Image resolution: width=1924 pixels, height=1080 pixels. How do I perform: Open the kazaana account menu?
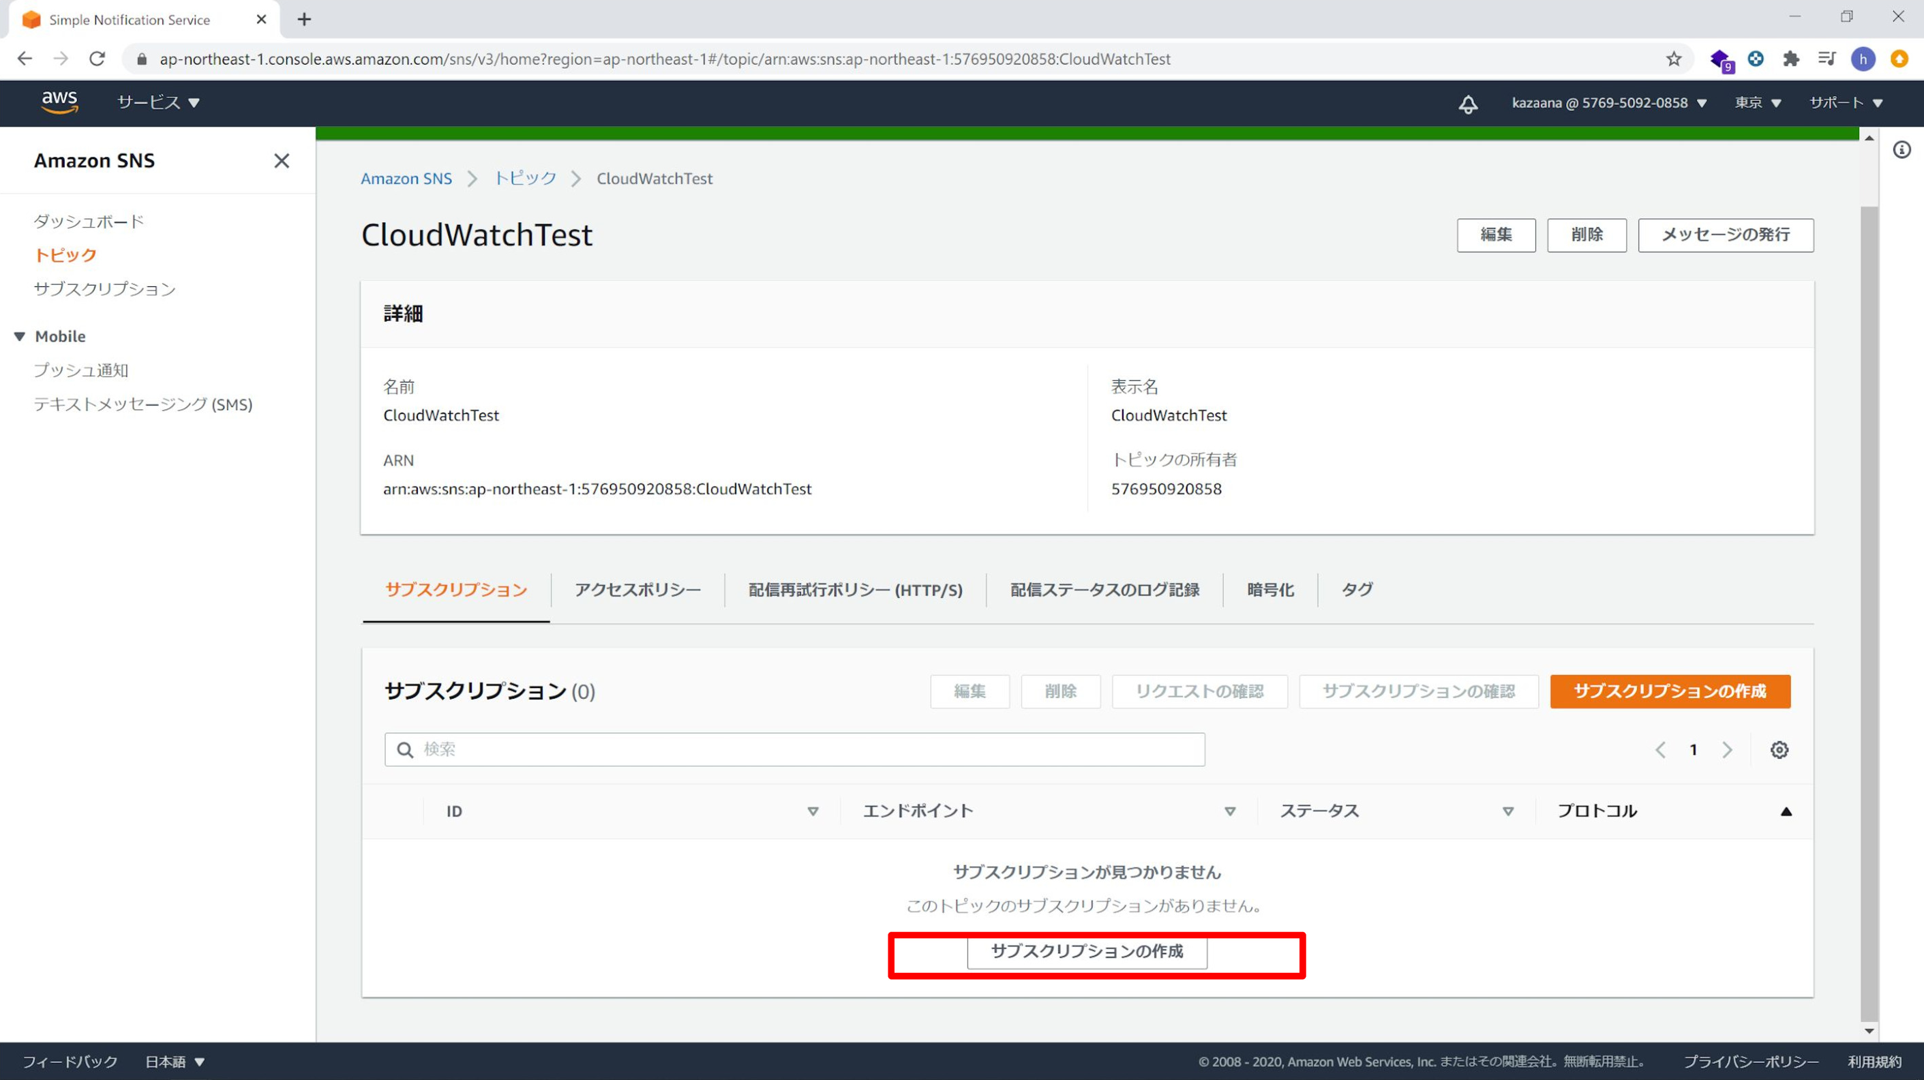pyautogui.click(x=1609, y=103)
